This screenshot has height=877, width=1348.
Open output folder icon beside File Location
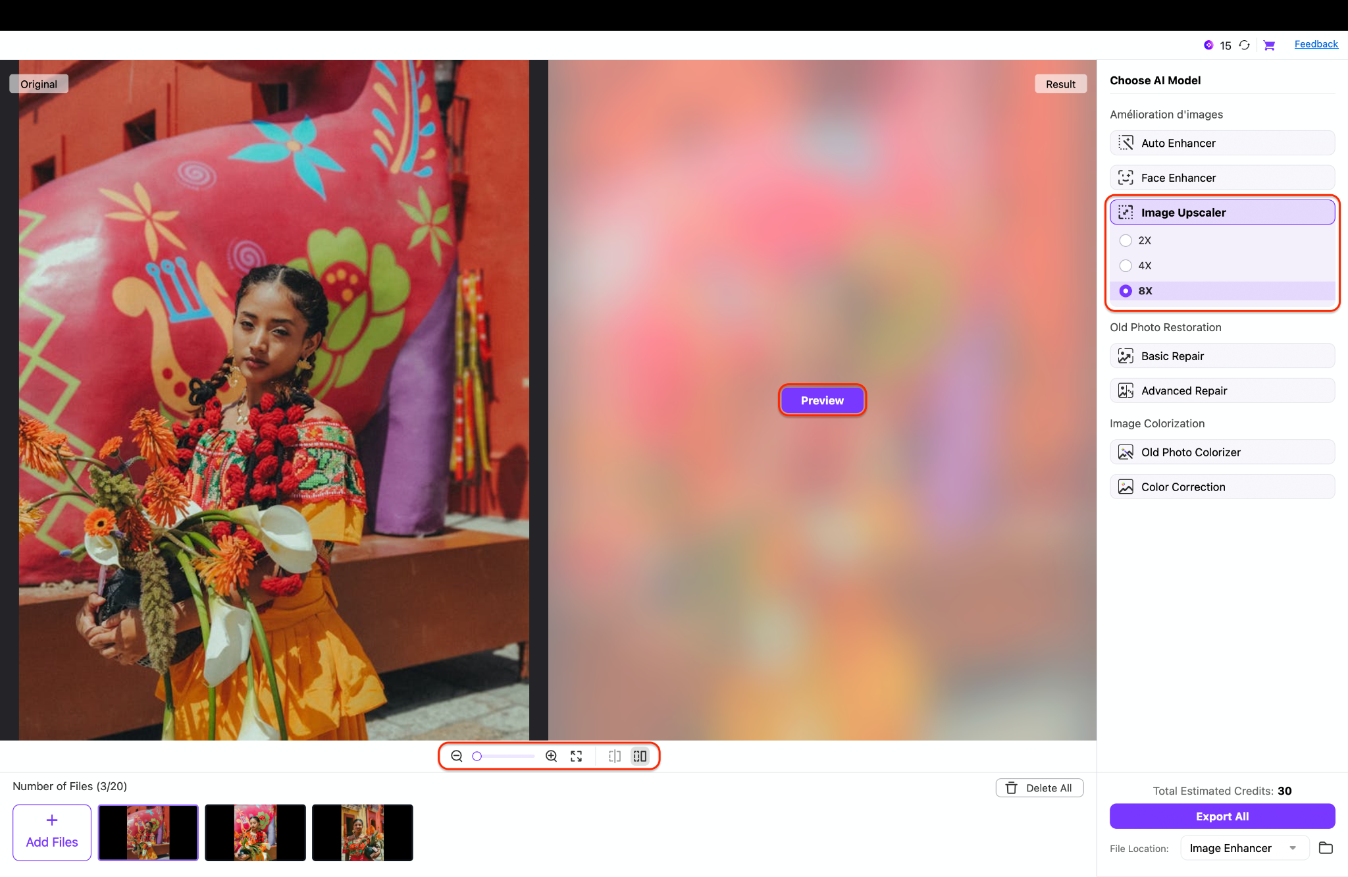pyautogui.click(x=1326, y=848)
